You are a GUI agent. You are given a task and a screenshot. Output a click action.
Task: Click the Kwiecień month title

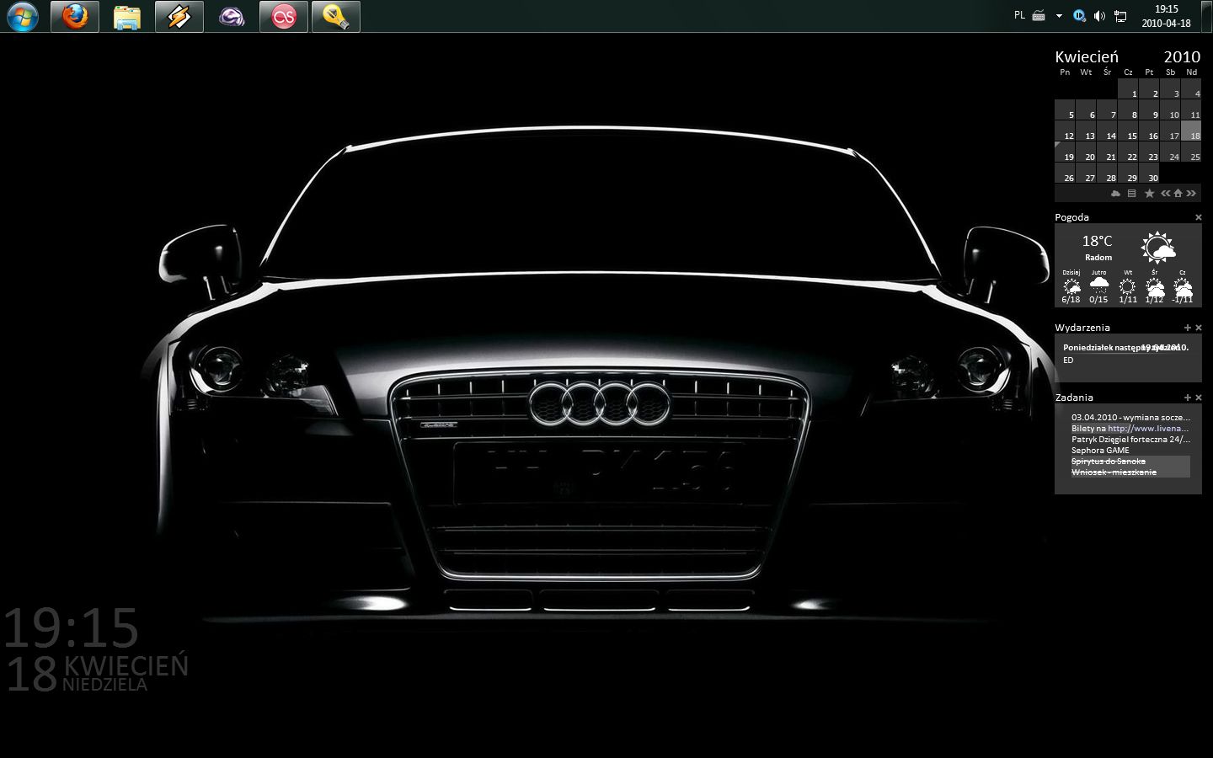(1087, 57)
